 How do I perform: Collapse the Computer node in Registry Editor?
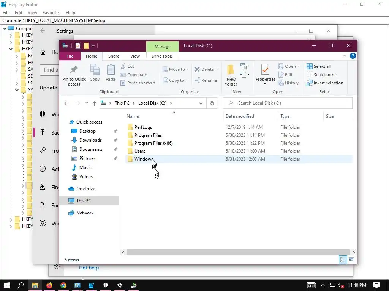point(5,28)
